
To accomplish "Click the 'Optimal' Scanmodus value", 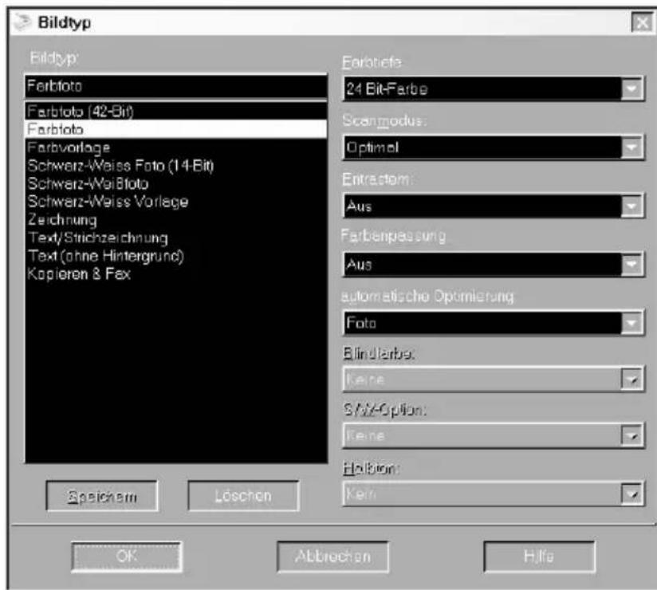I will pos(482,147).
